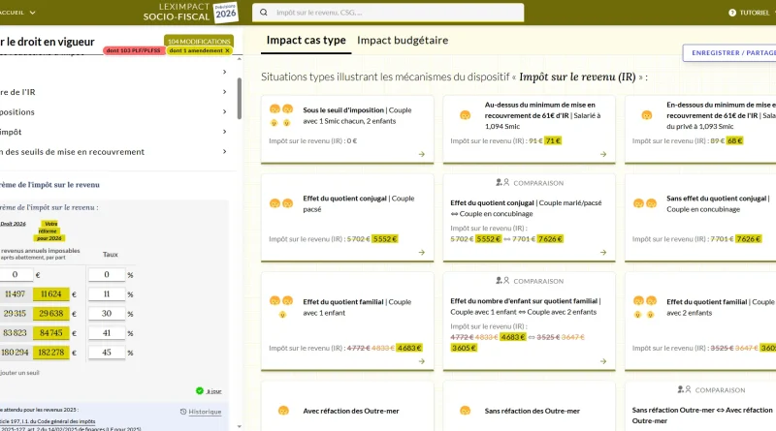Click arrow on 'Au-dessus du minimum' card

[603, 154]
